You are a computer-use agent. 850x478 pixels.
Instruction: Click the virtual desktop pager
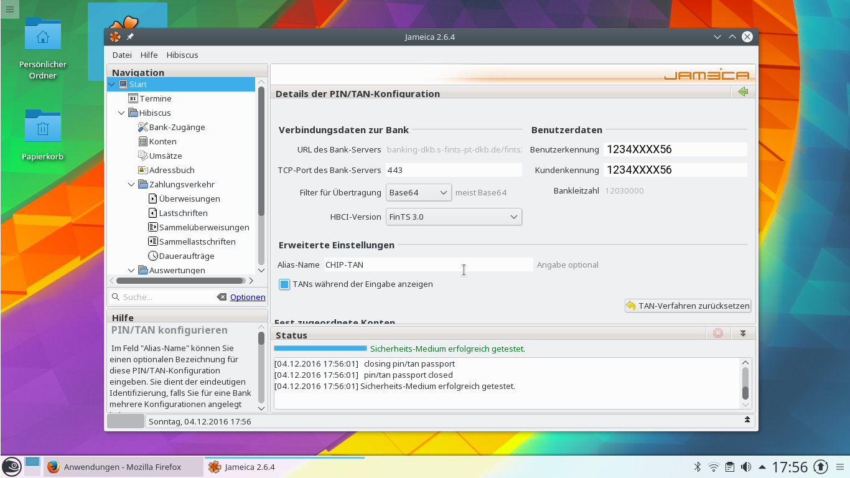(32, 466)
